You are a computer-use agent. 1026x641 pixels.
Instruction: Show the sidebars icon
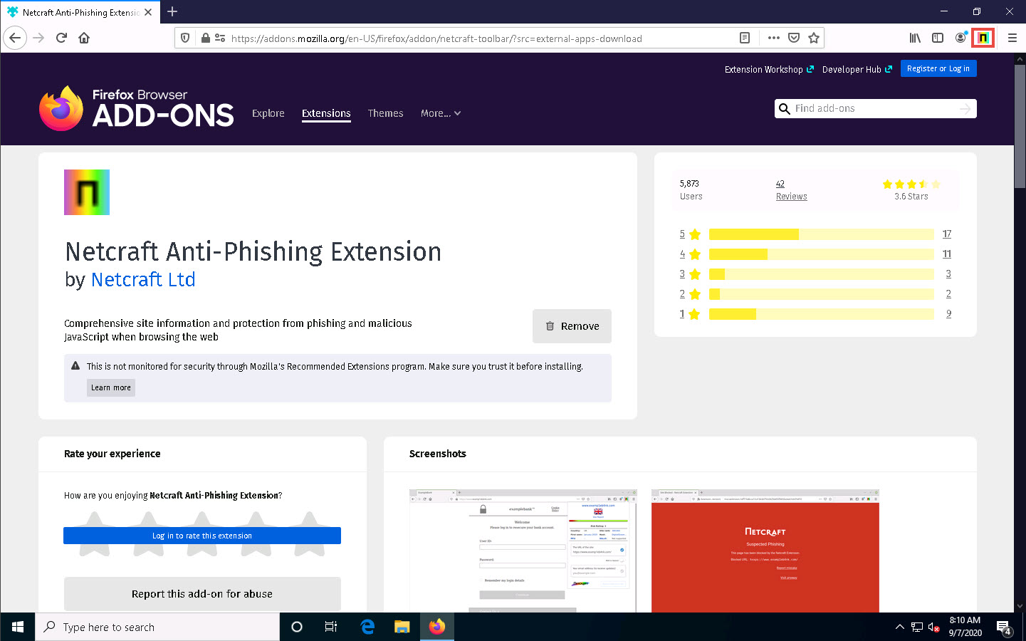[x=938, y=38]
